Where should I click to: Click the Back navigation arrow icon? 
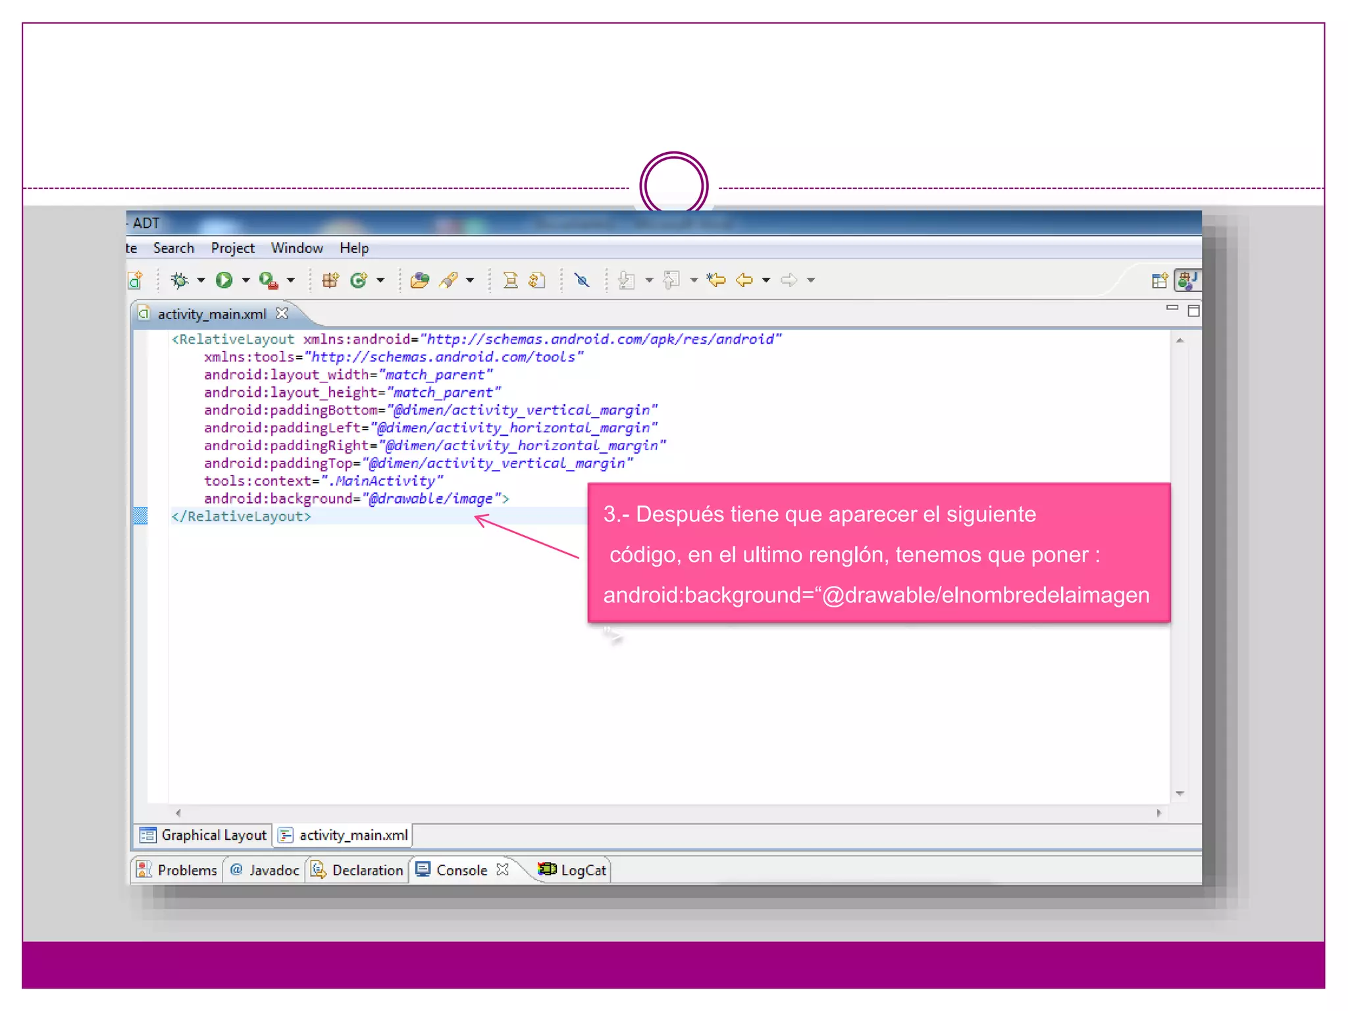744,280
